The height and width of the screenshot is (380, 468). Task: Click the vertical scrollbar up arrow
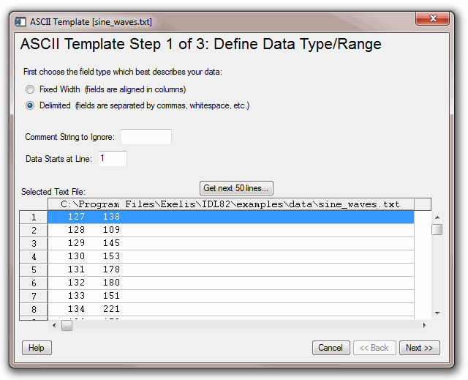[437, 217]
